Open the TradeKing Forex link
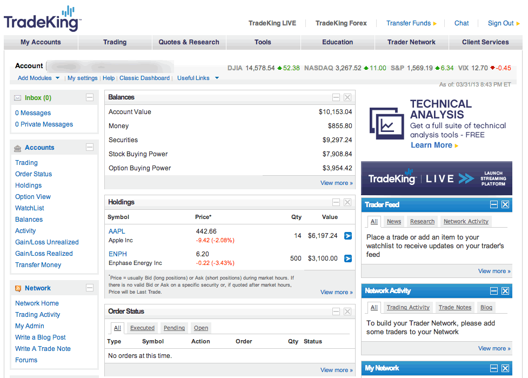 click(x=341, y=23)
